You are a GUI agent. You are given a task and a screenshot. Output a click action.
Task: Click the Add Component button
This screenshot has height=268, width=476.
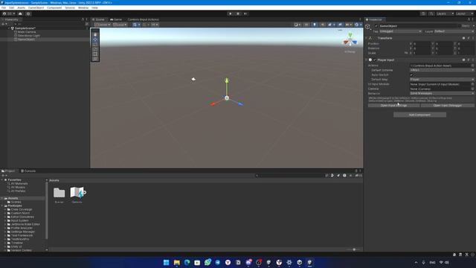tap(419, 115)
